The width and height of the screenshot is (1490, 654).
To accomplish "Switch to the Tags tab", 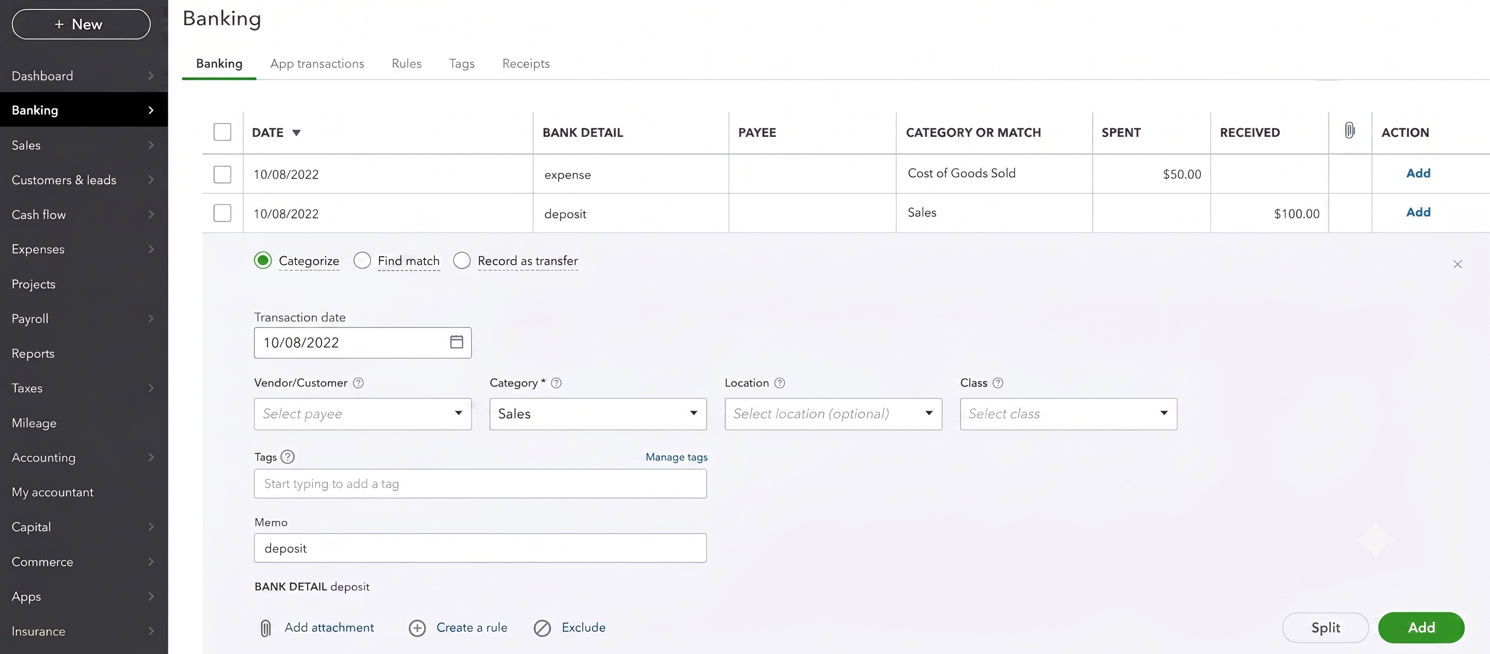I will tap(461, 64).
